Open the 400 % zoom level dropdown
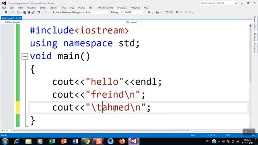This screenshot has width=258, height=145. (x=6, y=130)
